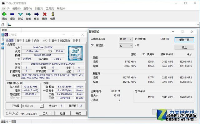
Task: Switch to CPU-Z Graphics (显卡) tab
Action: [54, 40]
